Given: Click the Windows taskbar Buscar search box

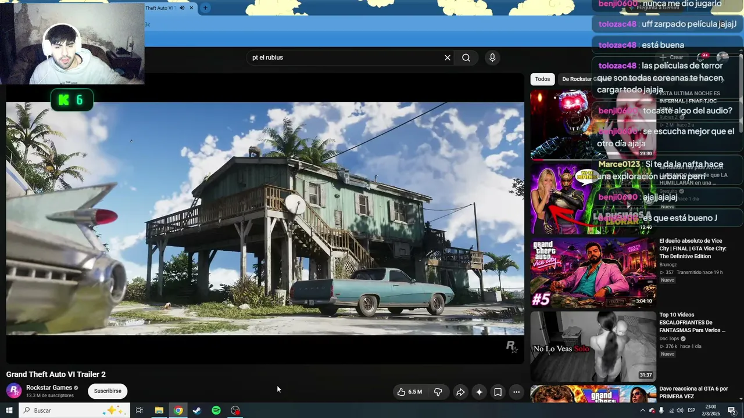Looking at the screenshot, I should point(74,410).
